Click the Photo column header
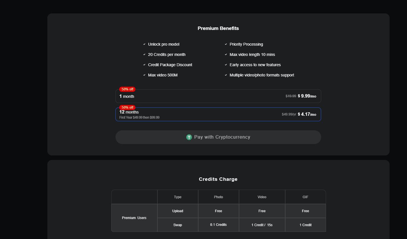This screenshot has height=239, width=407. (218, 197)
